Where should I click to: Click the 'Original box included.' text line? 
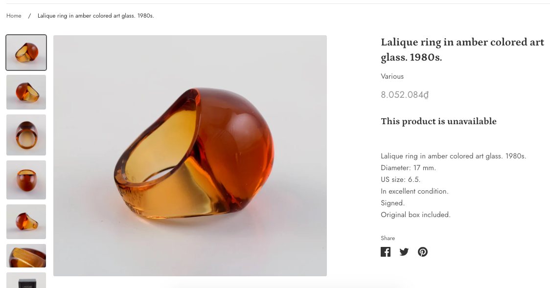point(415,215)
